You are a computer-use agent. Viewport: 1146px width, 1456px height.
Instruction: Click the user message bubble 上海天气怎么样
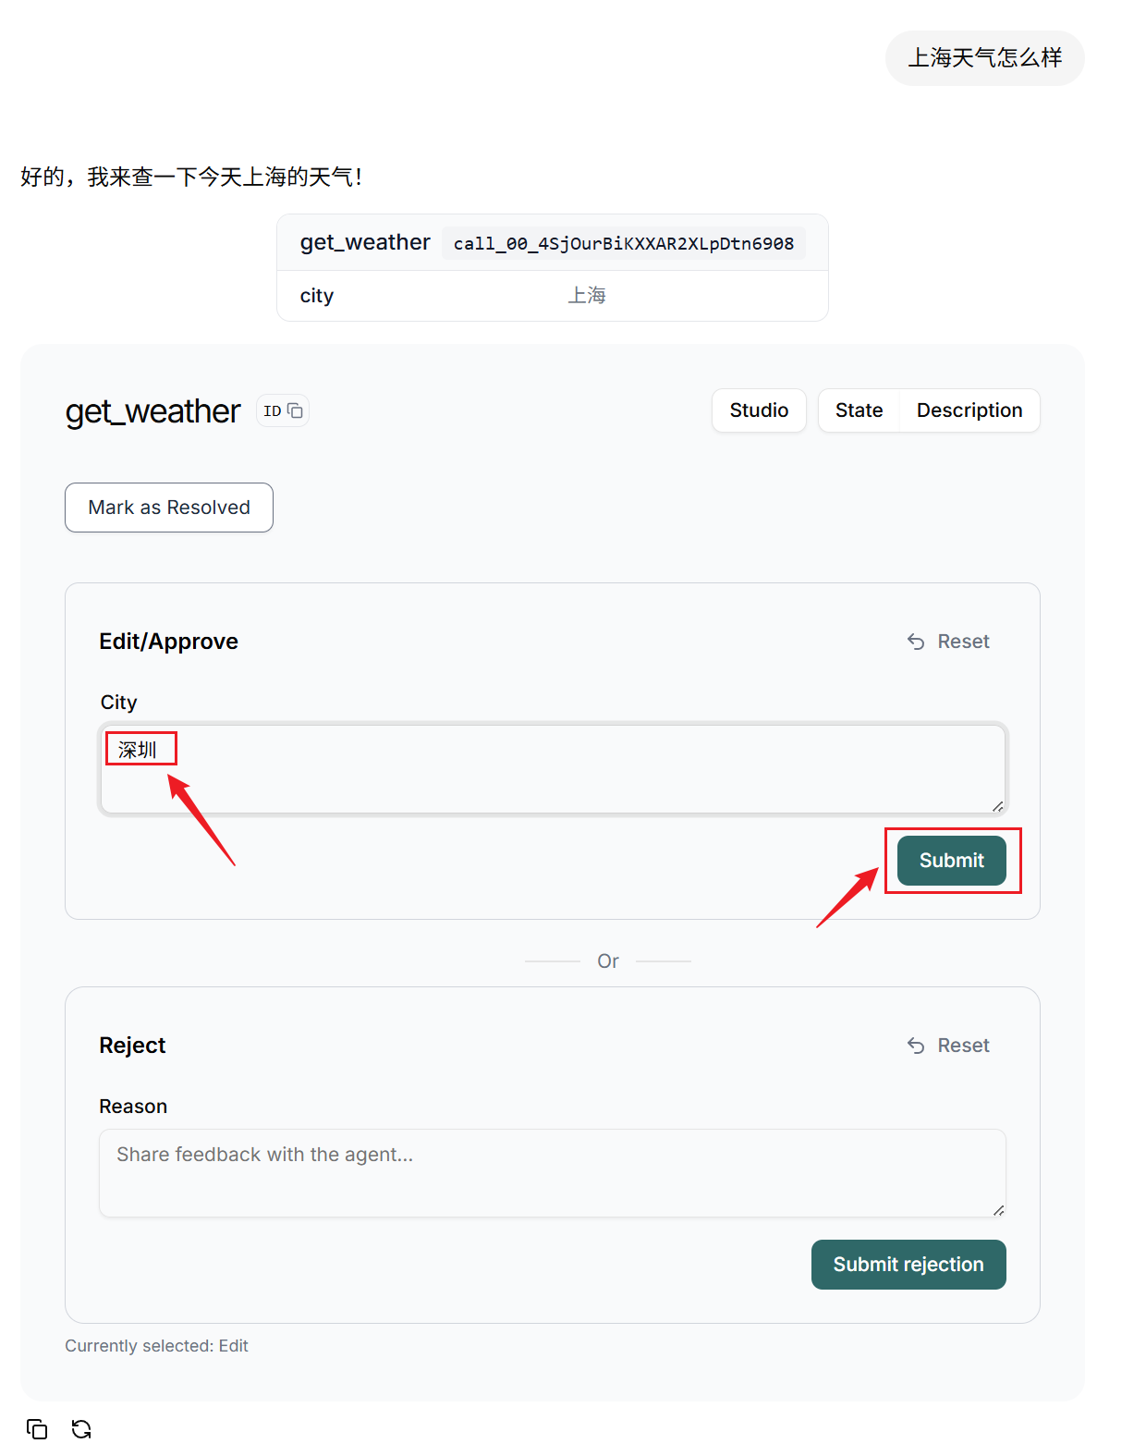[985, 58]
